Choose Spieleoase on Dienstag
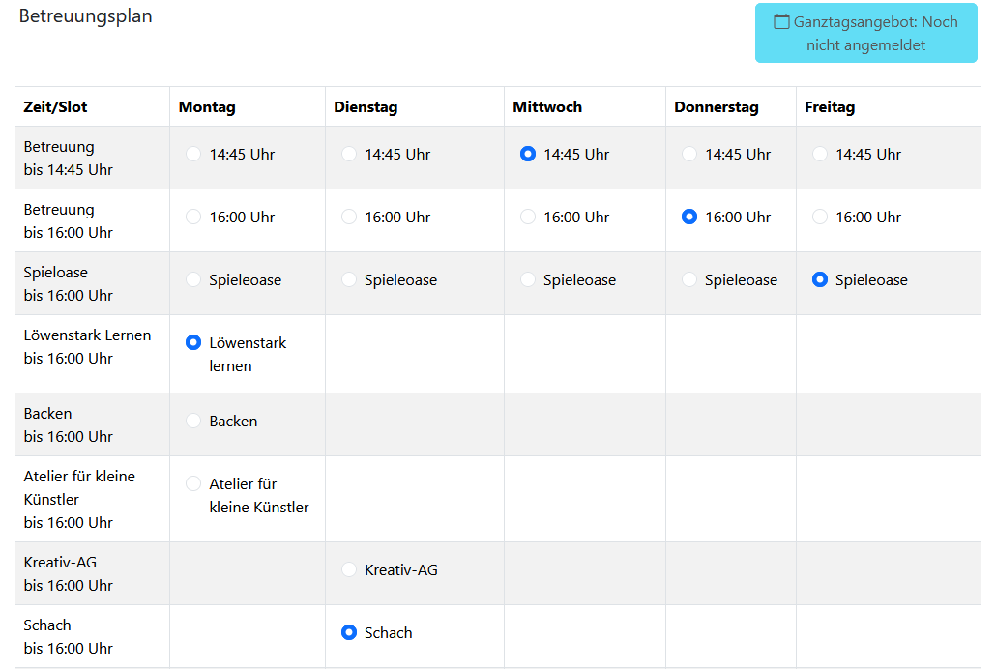The image size is (996, 669). (x=349, y=279)
